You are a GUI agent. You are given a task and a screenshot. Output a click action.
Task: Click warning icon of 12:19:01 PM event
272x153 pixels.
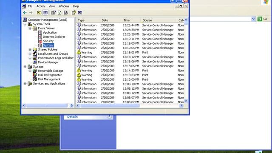coord(79,52)
